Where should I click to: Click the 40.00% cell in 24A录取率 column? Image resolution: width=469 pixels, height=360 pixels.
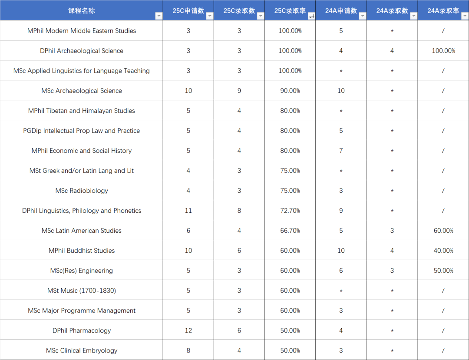click(443, 251)
